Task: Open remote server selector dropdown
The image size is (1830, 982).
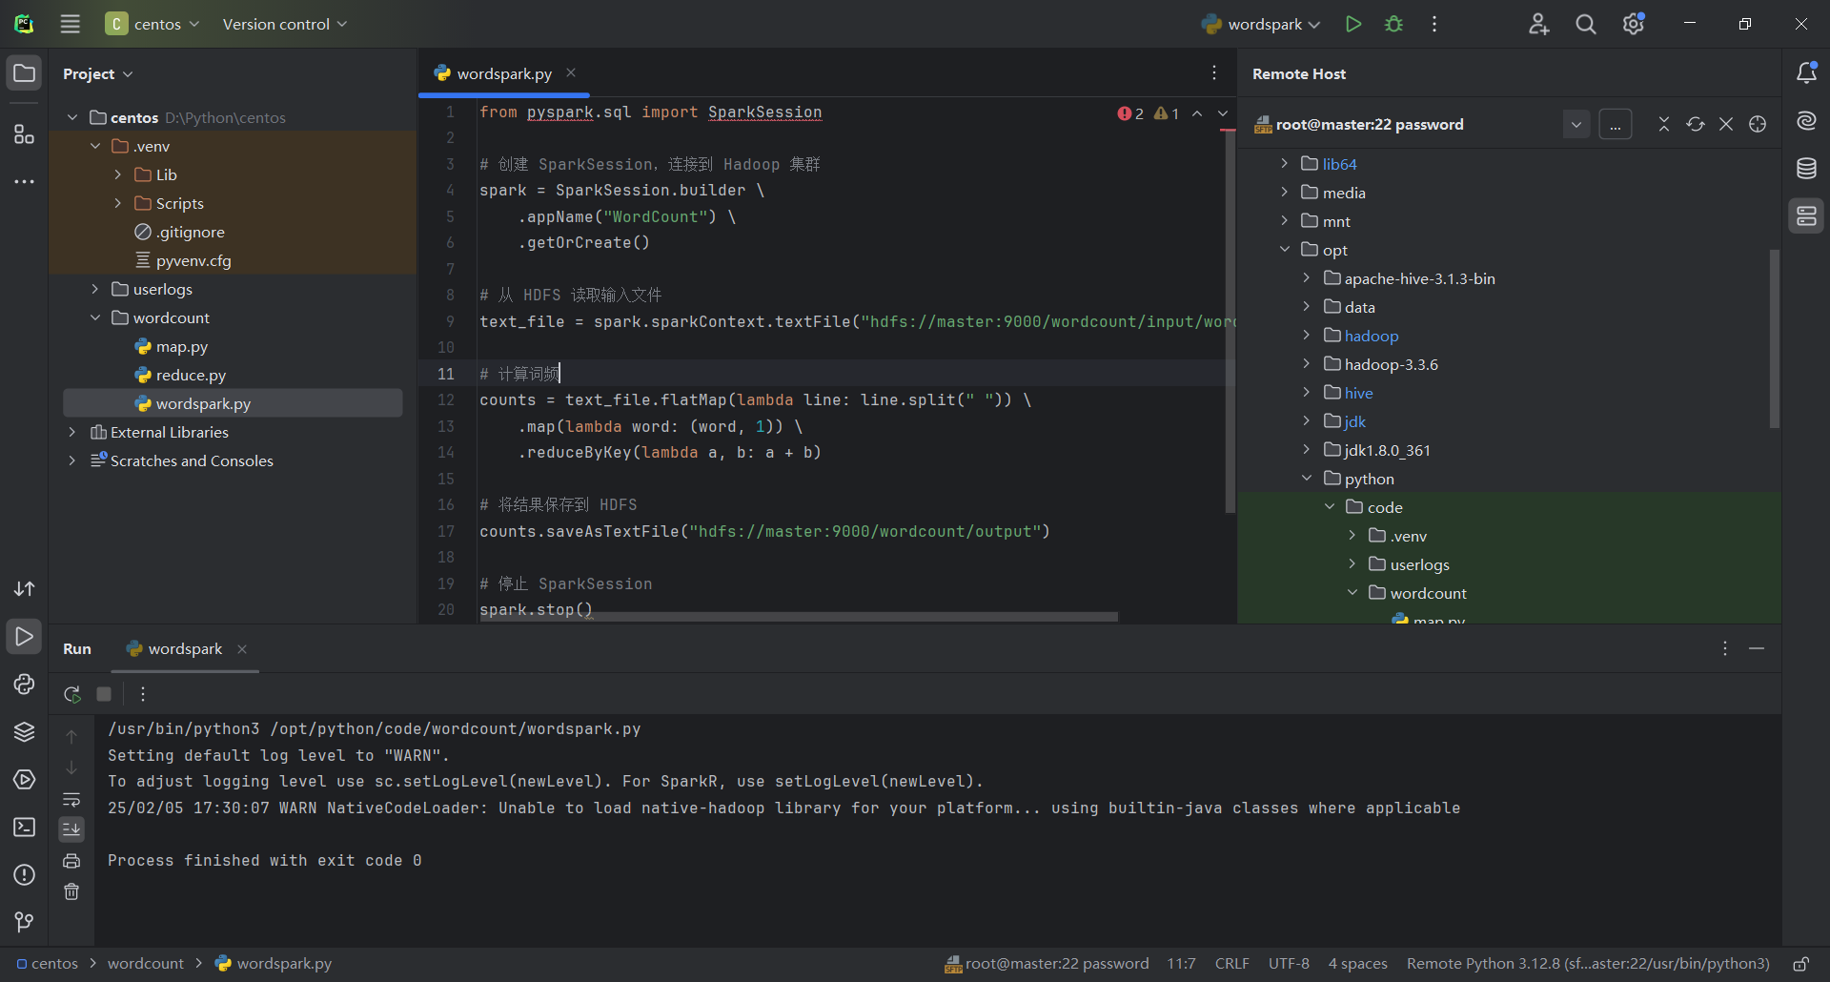Action: [x=1576, y=124]
